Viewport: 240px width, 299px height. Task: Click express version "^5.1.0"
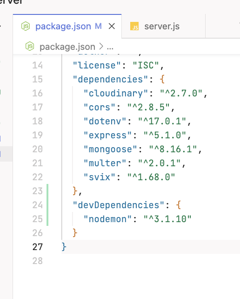point(165,136)
